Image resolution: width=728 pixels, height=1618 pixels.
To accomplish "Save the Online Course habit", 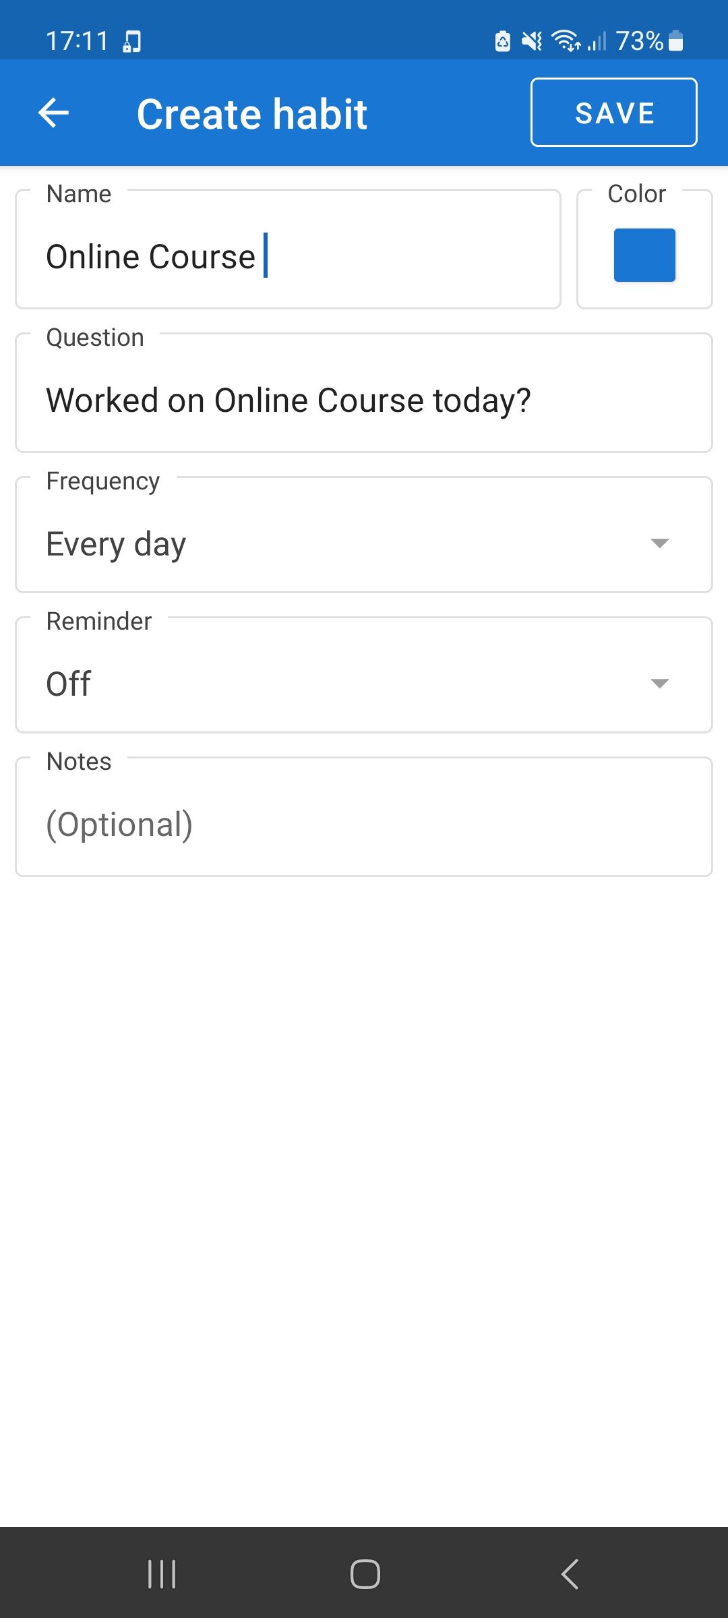I will point(614,113).
